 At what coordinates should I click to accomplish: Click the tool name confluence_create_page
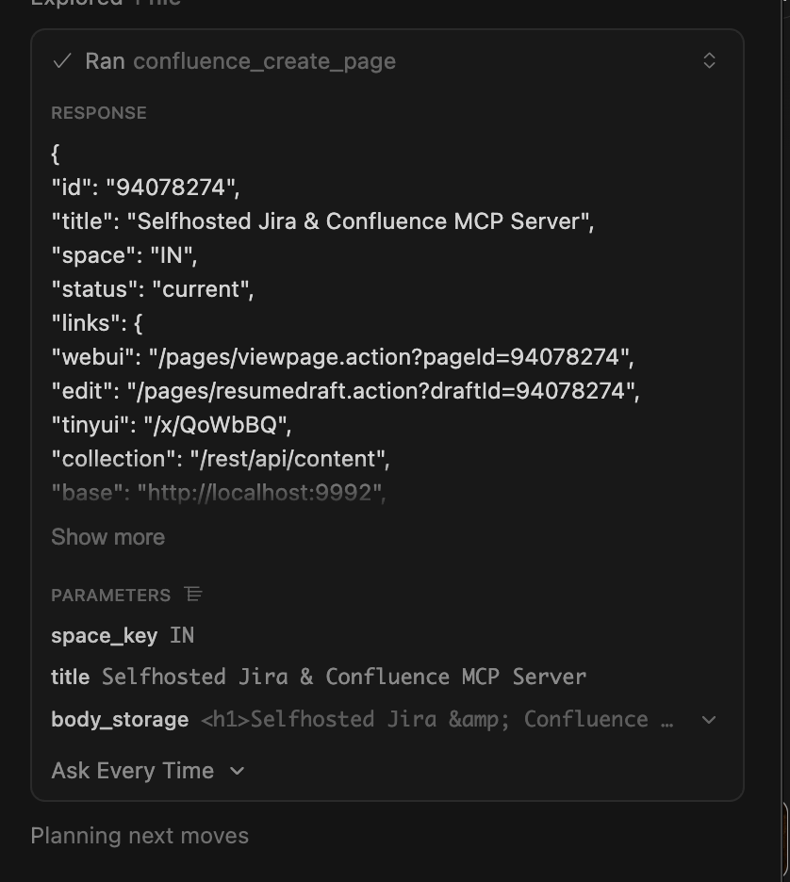pos(264,60)
